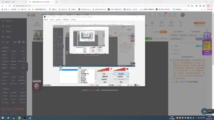Check the first source 文字来源 2 checkbox
214x120 pixels.
[x=79, y=70]
